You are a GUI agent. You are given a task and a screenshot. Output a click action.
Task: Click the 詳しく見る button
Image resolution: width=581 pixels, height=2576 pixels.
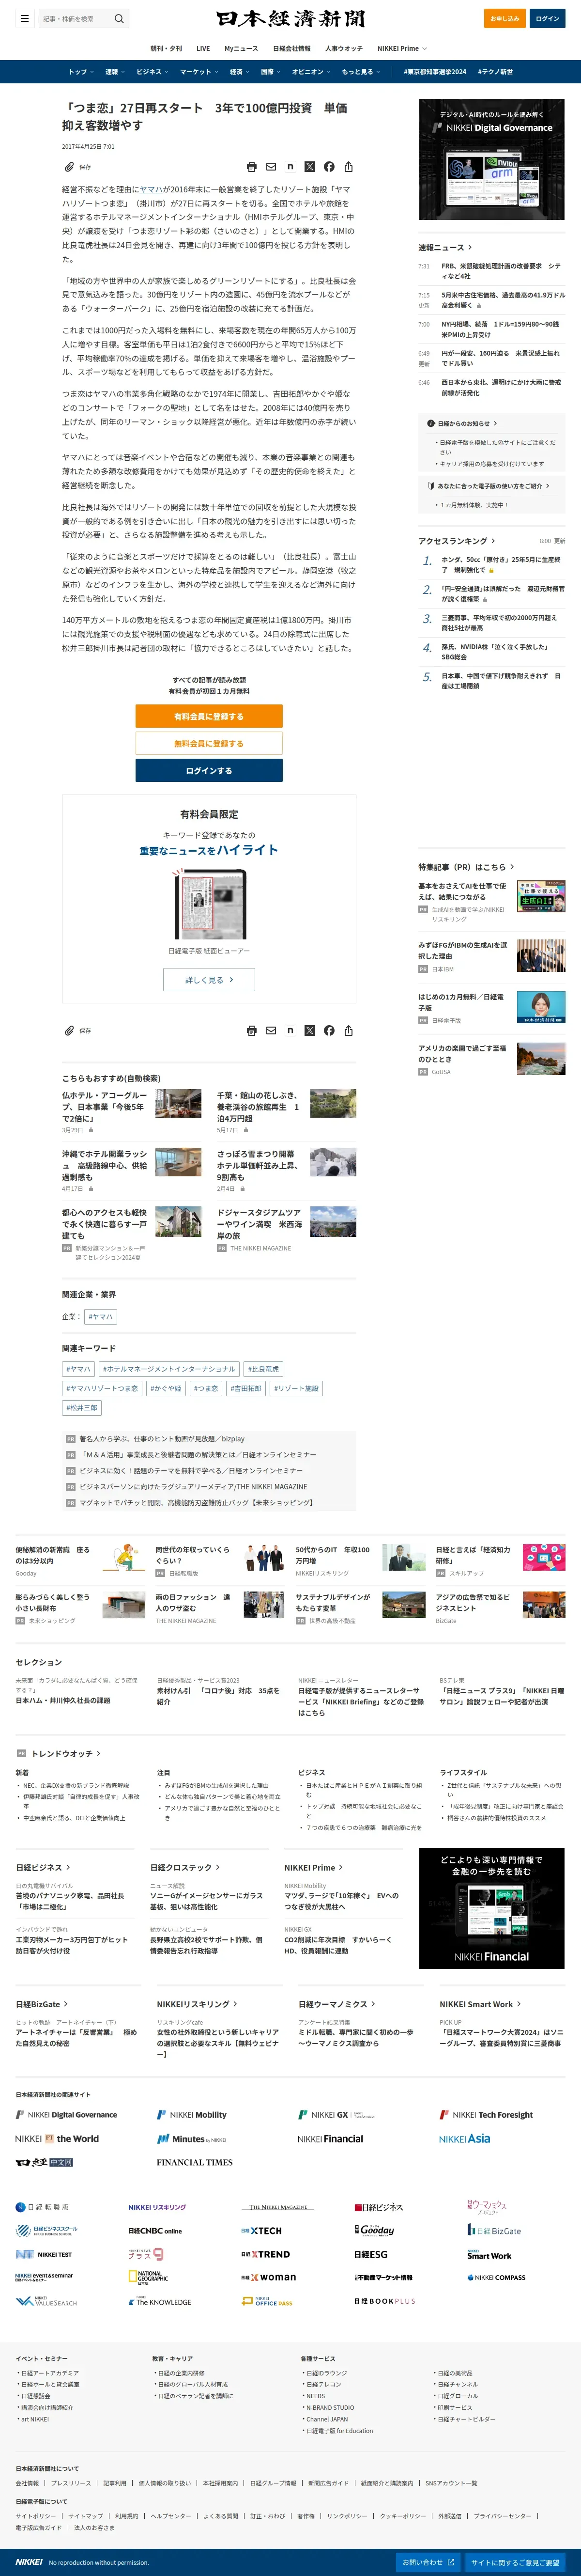point(209,980)
